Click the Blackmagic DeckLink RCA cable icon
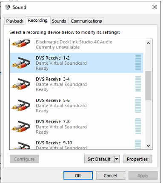 click(21, 43)
